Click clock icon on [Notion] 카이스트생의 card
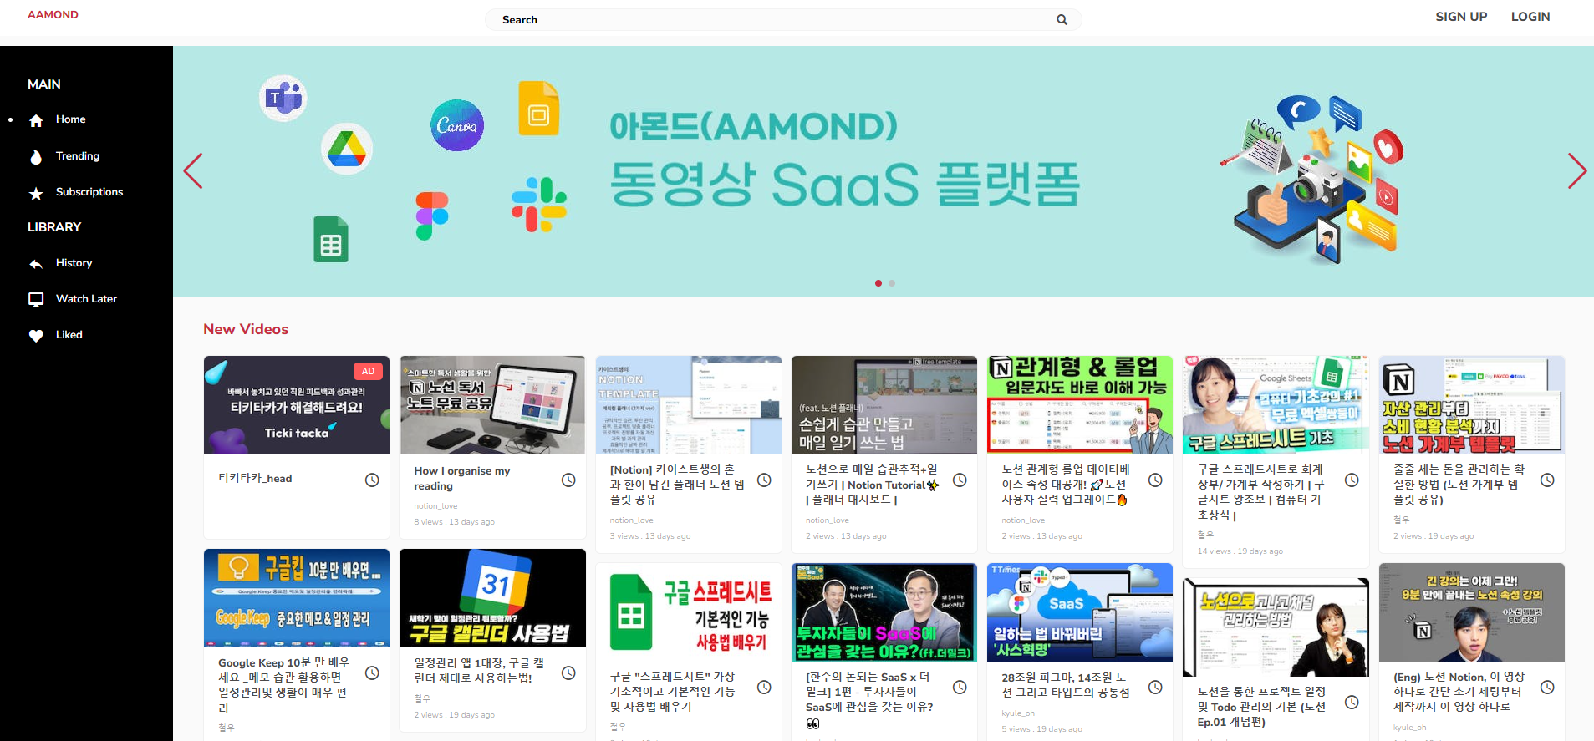The width and height of the screenshot is (1594, 741). [764, 480]
